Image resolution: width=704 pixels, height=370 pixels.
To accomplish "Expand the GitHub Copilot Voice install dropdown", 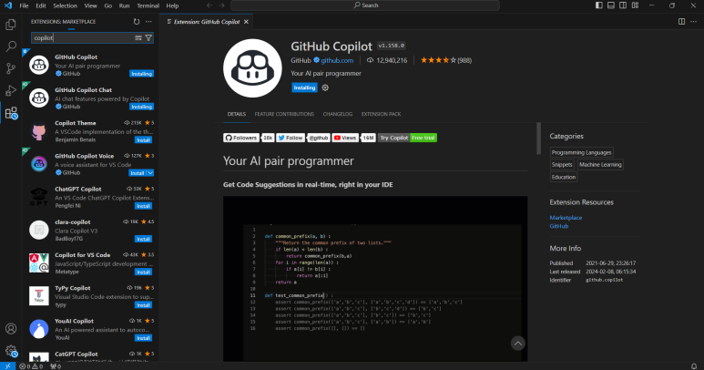I will point(150,173).
